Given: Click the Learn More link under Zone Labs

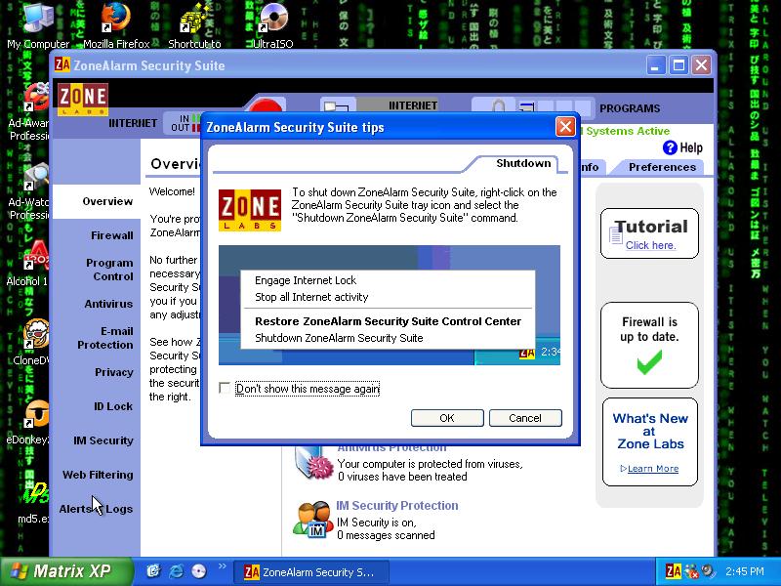Looking at the screenshot, I should 652,469.
